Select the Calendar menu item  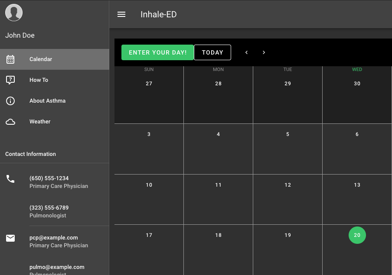click(55, 59)
